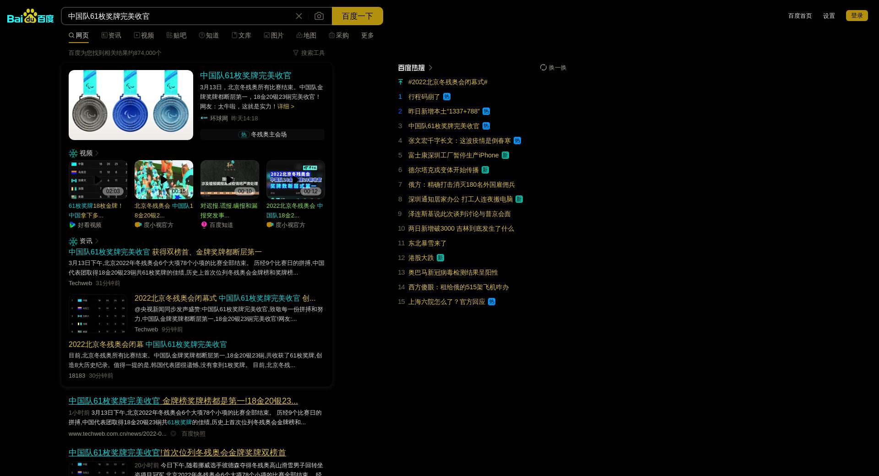Open video link 对迟报.谎报.瞒报和漏报突发事
The height and width of the screenshot is (476, 879).
click(x=229, y=211)
